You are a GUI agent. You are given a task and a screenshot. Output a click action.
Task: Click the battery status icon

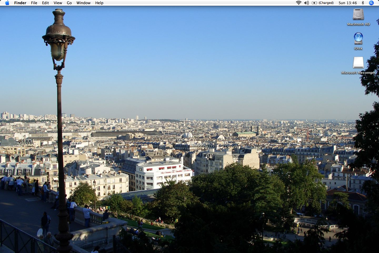pos(315,3)
